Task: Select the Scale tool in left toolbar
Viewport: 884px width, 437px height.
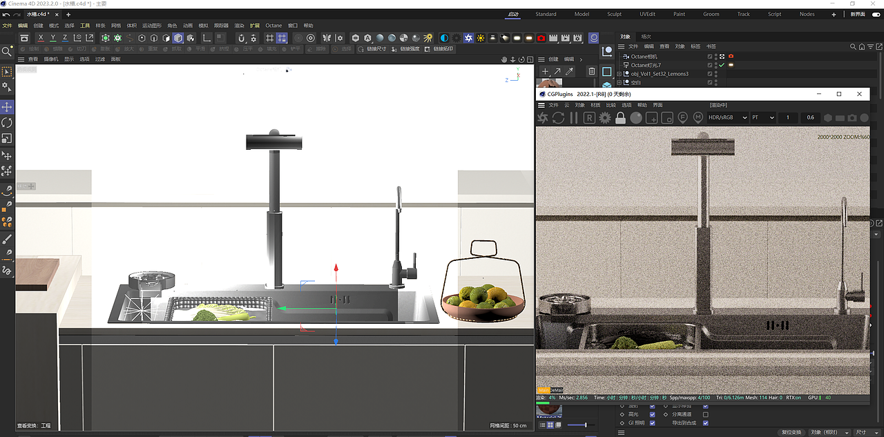Action: pyautogui.click(x=7, y=137)
